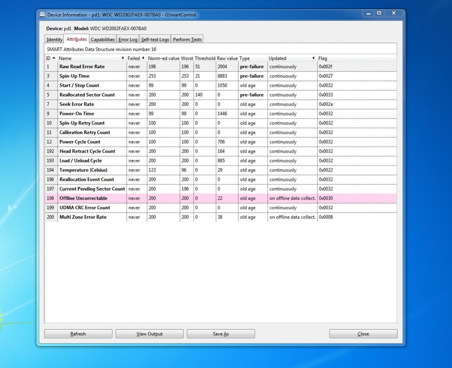Click raw value 8883 in Spin-Up Time row
The image size is (452, 368).
point(222,76)
